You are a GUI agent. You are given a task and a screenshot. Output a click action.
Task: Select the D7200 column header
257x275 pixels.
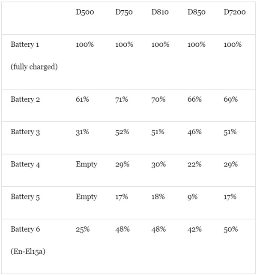[235, 12]
